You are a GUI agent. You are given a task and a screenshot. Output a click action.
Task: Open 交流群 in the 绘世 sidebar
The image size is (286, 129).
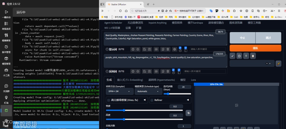click(6, 88)
